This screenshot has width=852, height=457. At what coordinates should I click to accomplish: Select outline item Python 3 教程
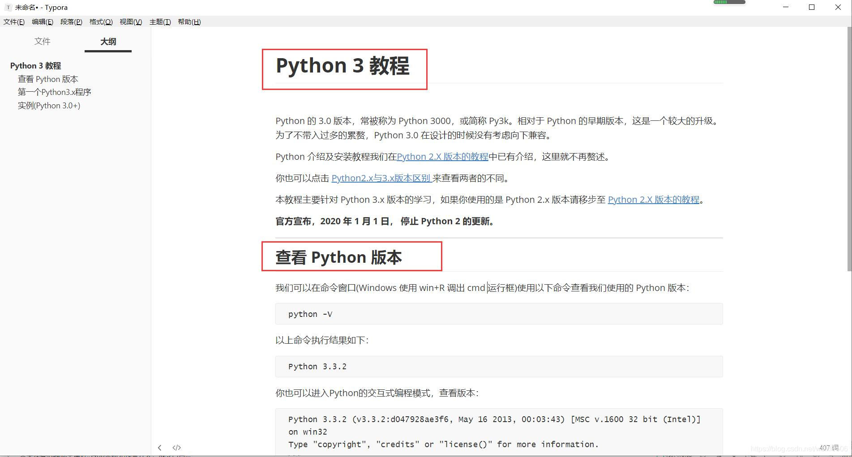click(x=35, y=66)
